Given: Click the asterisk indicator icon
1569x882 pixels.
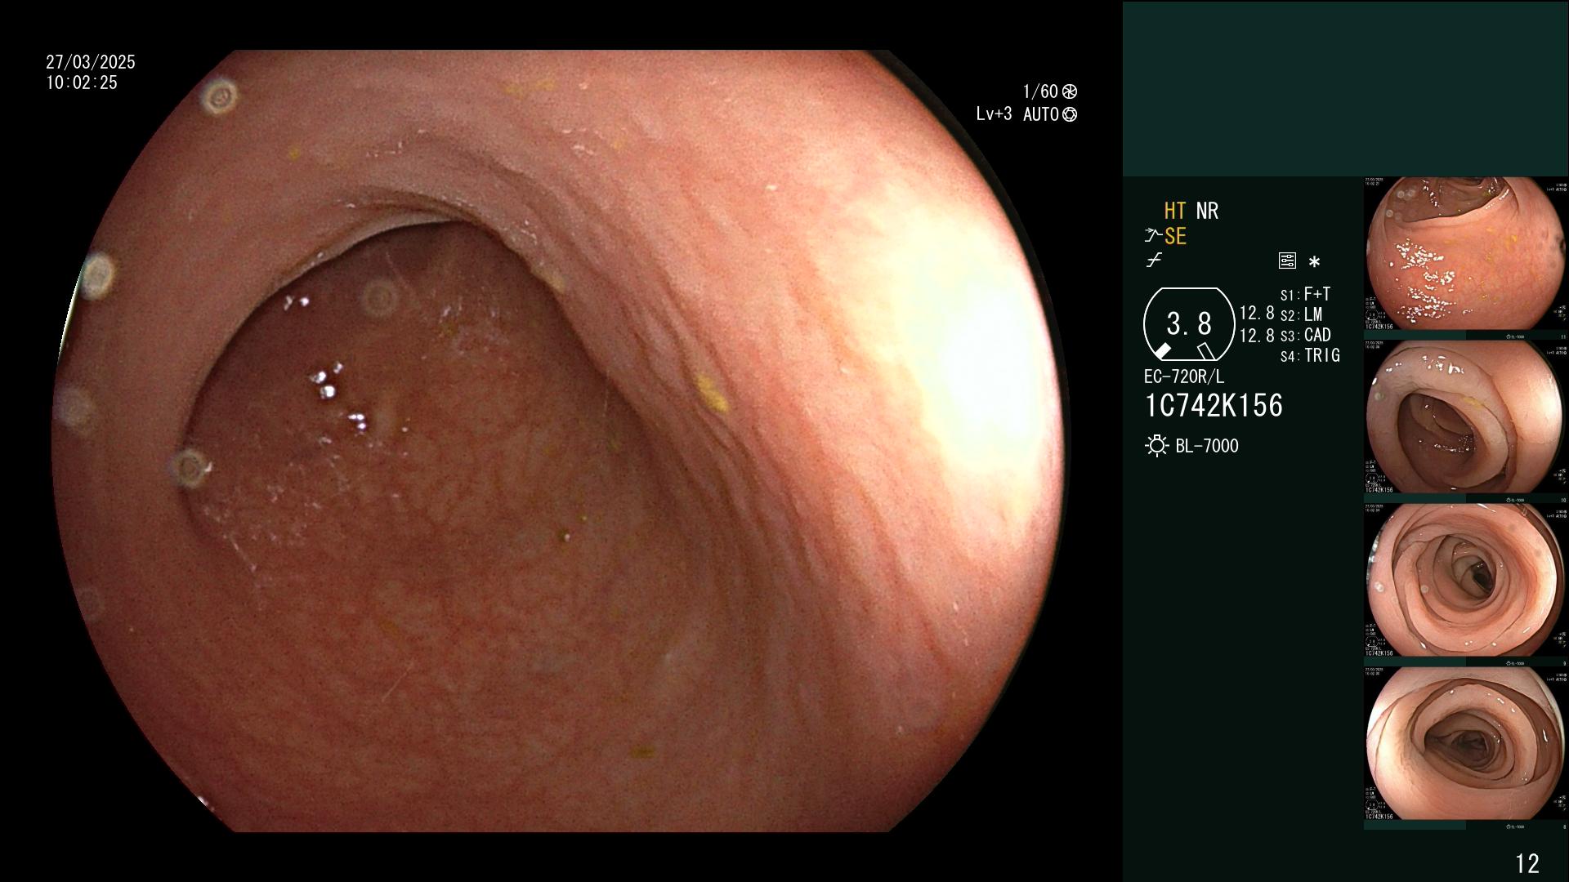Looking at the screenshot, I should [x=1314, y=262].
